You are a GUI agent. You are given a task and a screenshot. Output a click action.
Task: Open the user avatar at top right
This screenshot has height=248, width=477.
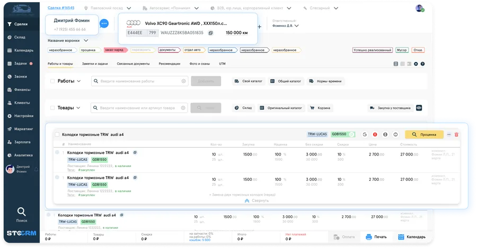[420, 8]
